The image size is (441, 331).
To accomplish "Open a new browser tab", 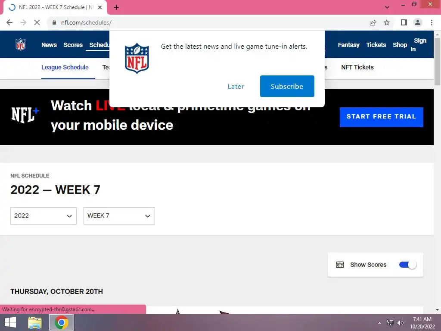I will pos(116,7).
